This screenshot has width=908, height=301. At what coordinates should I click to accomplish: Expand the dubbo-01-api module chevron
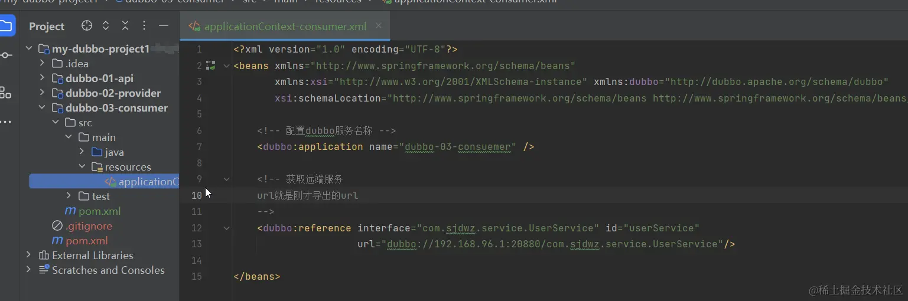click(42, 78)
